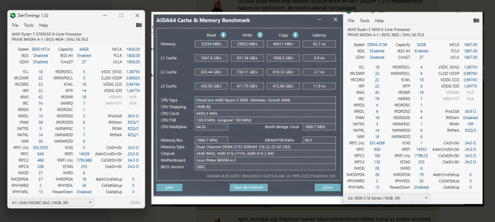Click the left ZenTimings title bar app icon
495x222 pixels.
pos(13,15)
